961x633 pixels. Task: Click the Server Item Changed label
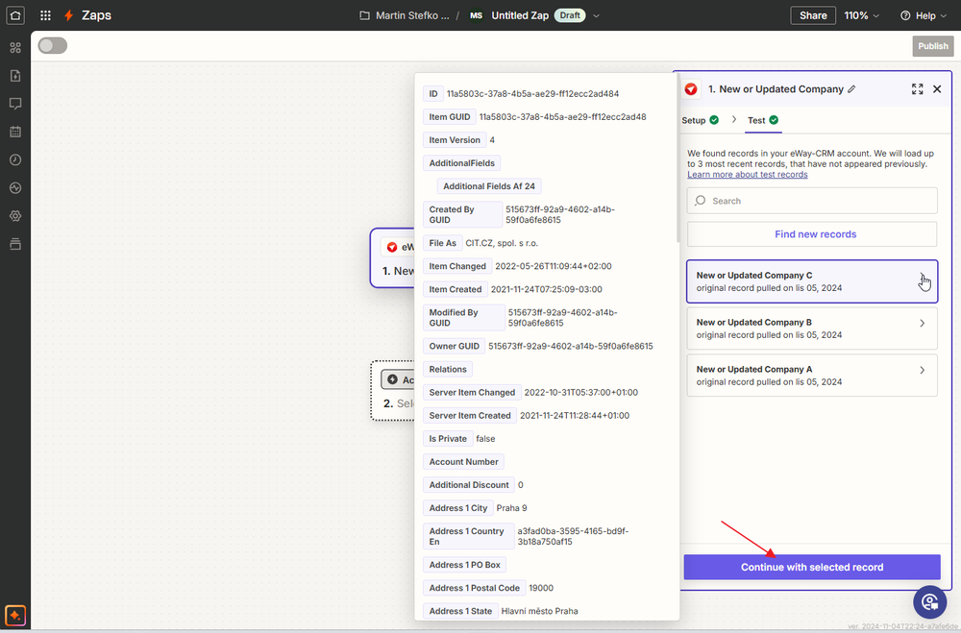point(472,393)
